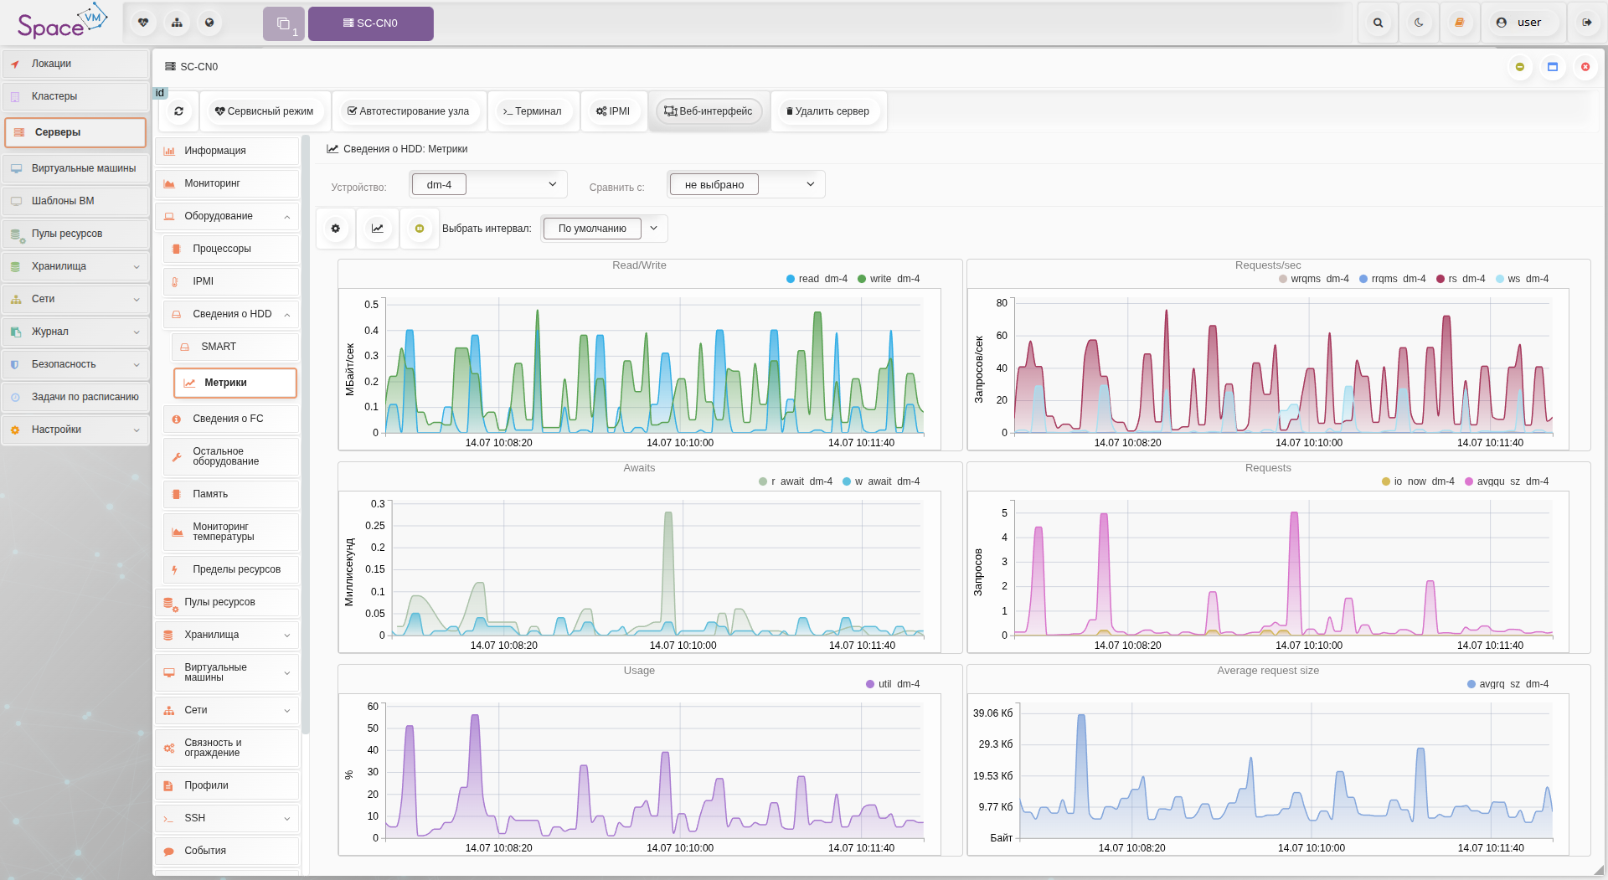The height and width of the screenshot is (880, 1608).
Task: Click the 'Терминал' button
Action: (x=533, y=111)
